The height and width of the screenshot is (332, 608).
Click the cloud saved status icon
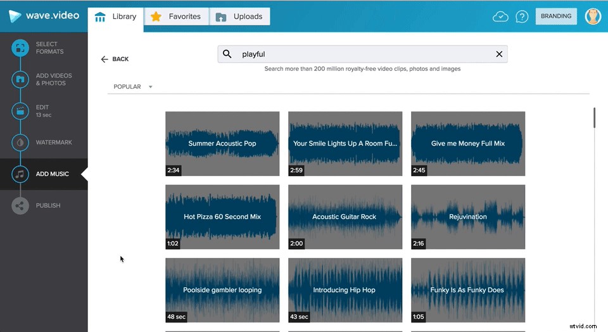[x=500, y=16]
